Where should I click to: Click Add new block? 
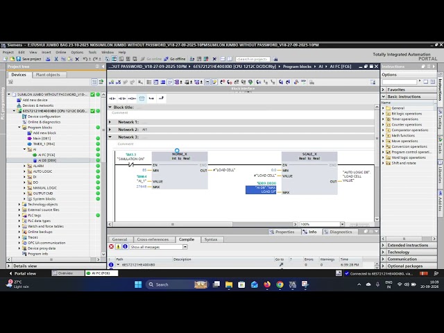[x=44, y=133]
